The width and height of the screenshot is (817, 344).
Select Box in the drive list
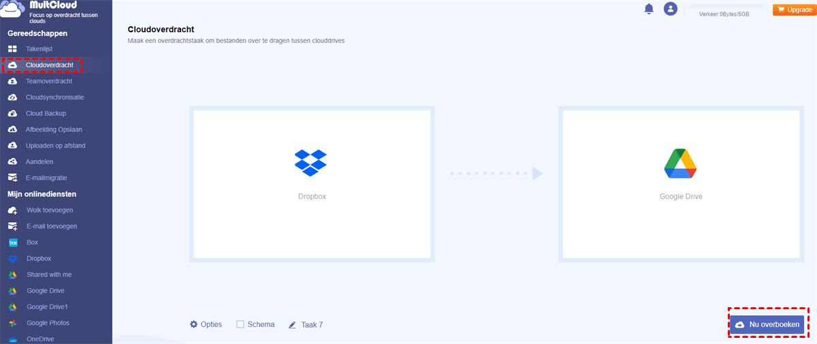tap(32, 243)
